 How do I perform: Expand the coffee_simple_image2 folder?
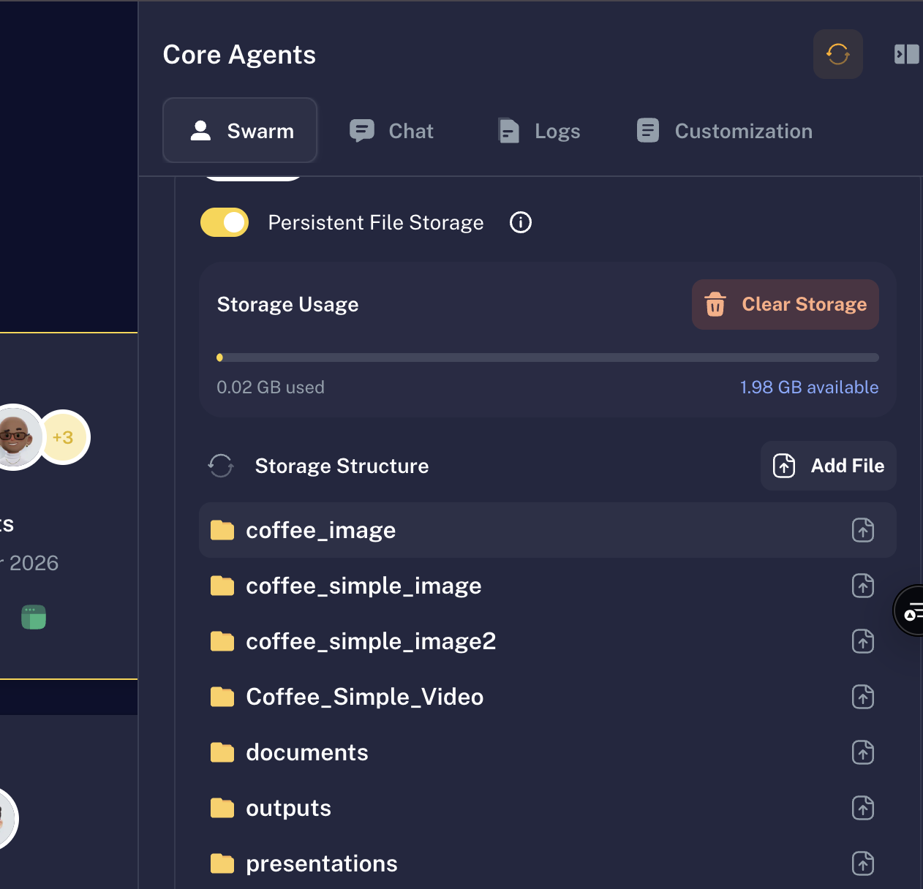371,641
